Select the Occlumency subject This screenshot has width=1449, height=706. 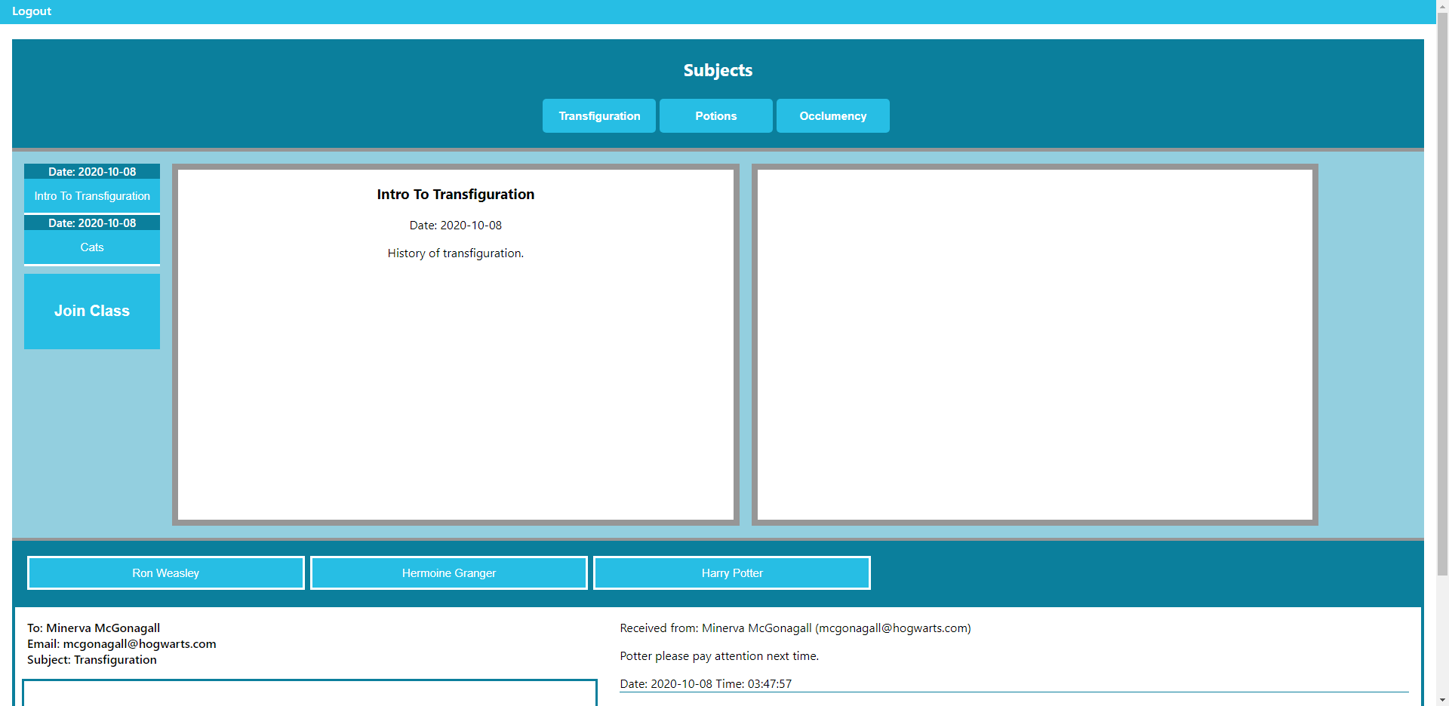click(832, 116)
